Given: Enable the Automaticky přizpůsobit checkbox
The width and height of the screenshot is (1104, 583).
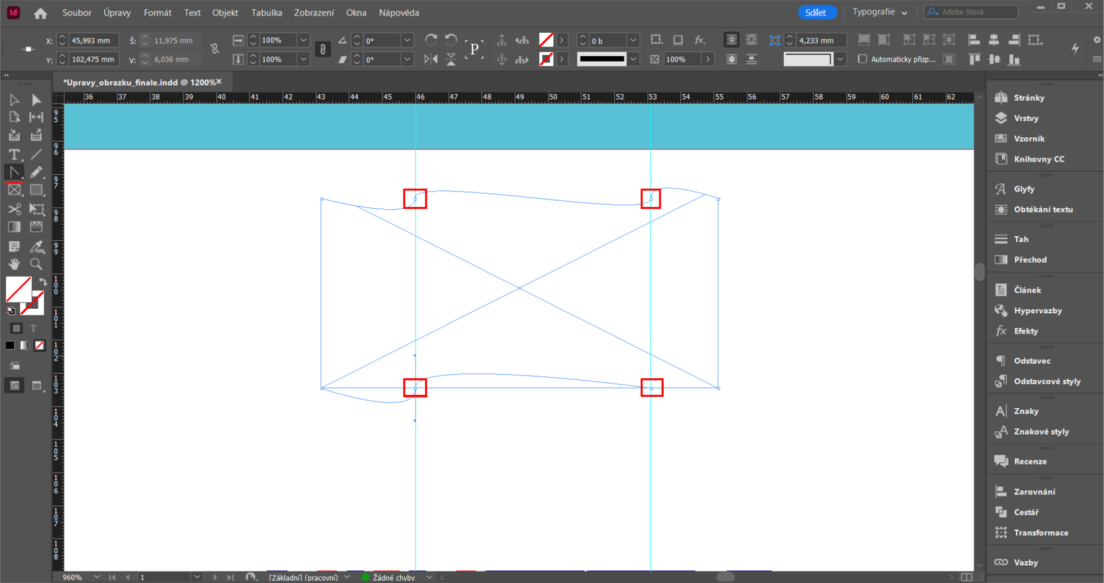Looking at the screenshot, I should (x=863, y=59).
